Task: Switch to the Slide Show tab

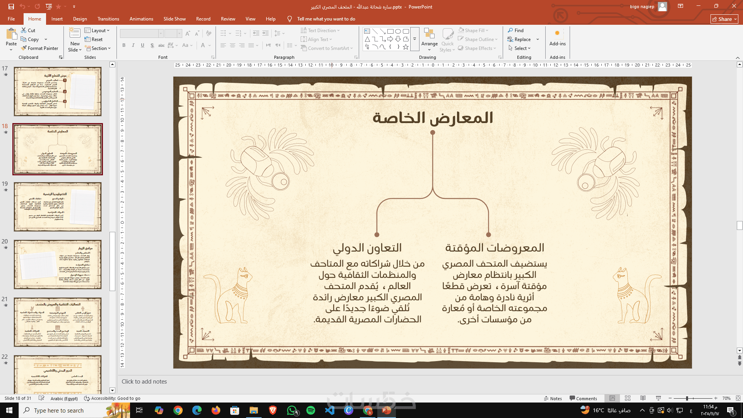Action: point(174,19)
